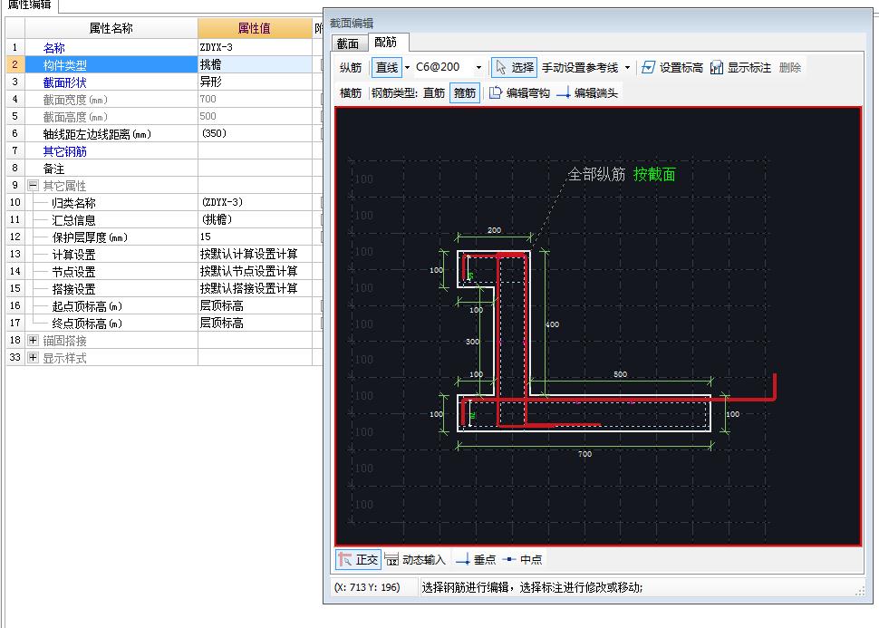Open dropdown arrow beside 手动设置参考线
Image resolution: width=879 pixels, height=628 pixels.
pos(627,68)
